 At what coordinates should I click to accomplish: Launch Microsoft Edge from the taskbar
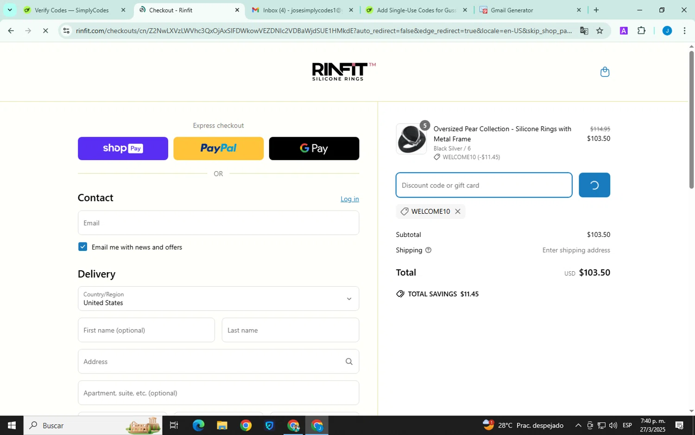(198, 425)
